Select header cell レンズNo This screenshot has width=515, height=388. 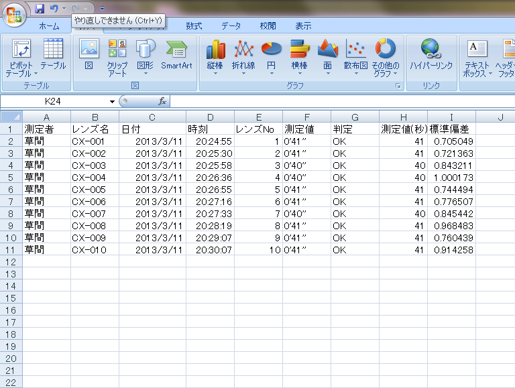click(258, 129)
